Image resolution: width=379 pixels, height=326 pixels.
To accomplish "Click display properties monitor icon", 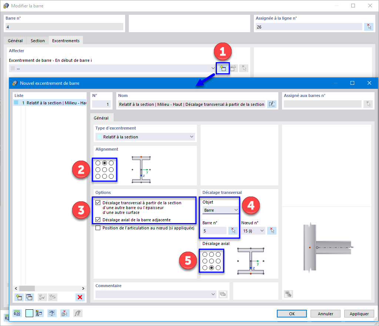I will click(52, 313).
